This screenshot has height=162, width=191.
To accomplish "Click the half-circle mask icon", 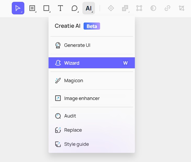I will pos(153,8).
